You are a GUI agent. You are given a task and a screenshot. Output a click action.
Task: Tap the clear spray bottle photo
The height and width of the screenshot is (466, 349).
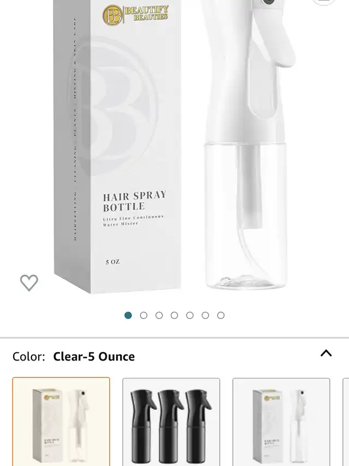pyautogui.click(x=245, y=216)
